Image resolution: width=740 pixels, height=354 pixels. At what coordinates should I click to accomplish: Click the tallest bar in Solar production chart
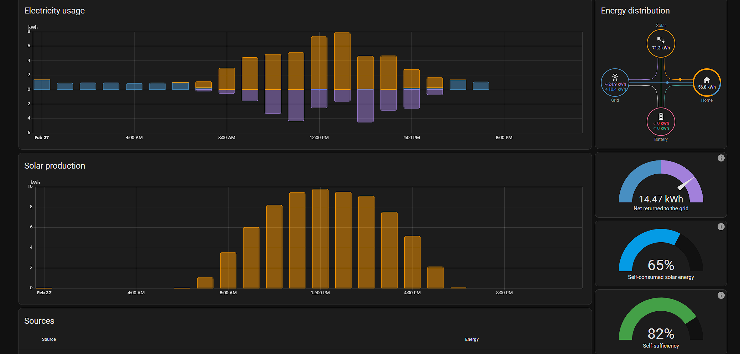[320, 238]
